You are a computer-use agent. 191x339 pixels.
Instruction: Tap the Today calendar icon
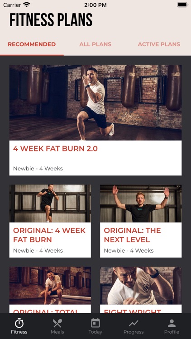coord(95,323)
